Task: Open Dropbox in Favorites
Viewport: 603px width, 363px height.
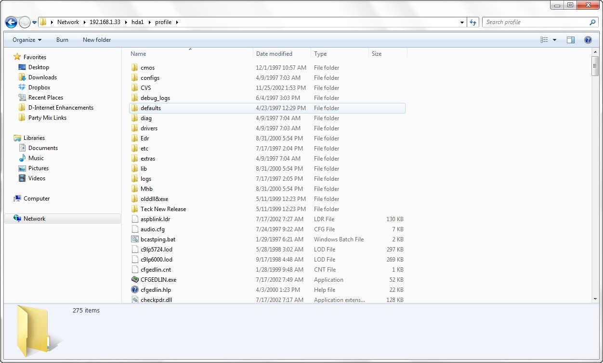Action: coord(39,88)
